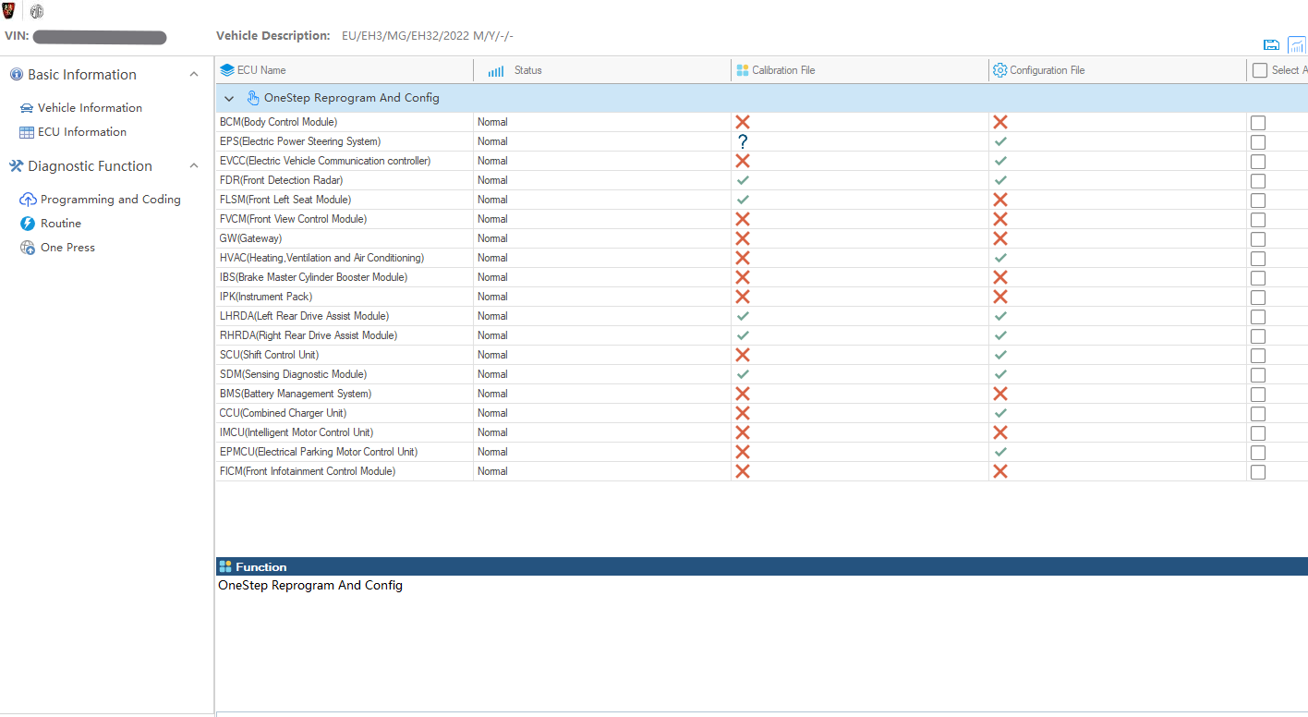Open ECU Information in the sidebar

click(x=81, y=132)
